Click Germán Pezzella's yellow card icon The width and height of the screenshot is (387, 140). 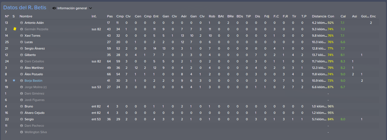[x=15, y=29]
